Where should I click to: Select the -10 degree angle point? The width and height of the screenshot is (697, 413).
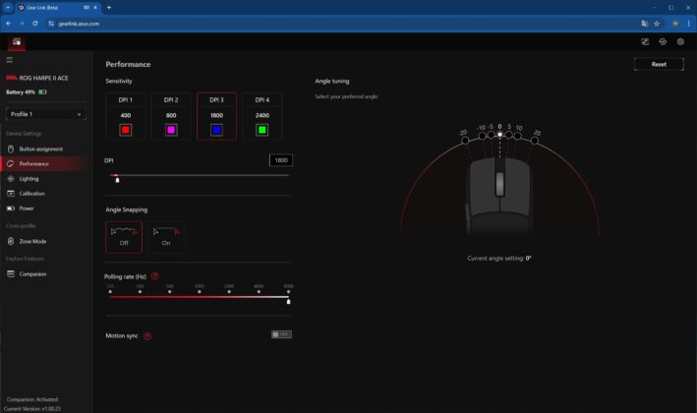pos(482,136)
